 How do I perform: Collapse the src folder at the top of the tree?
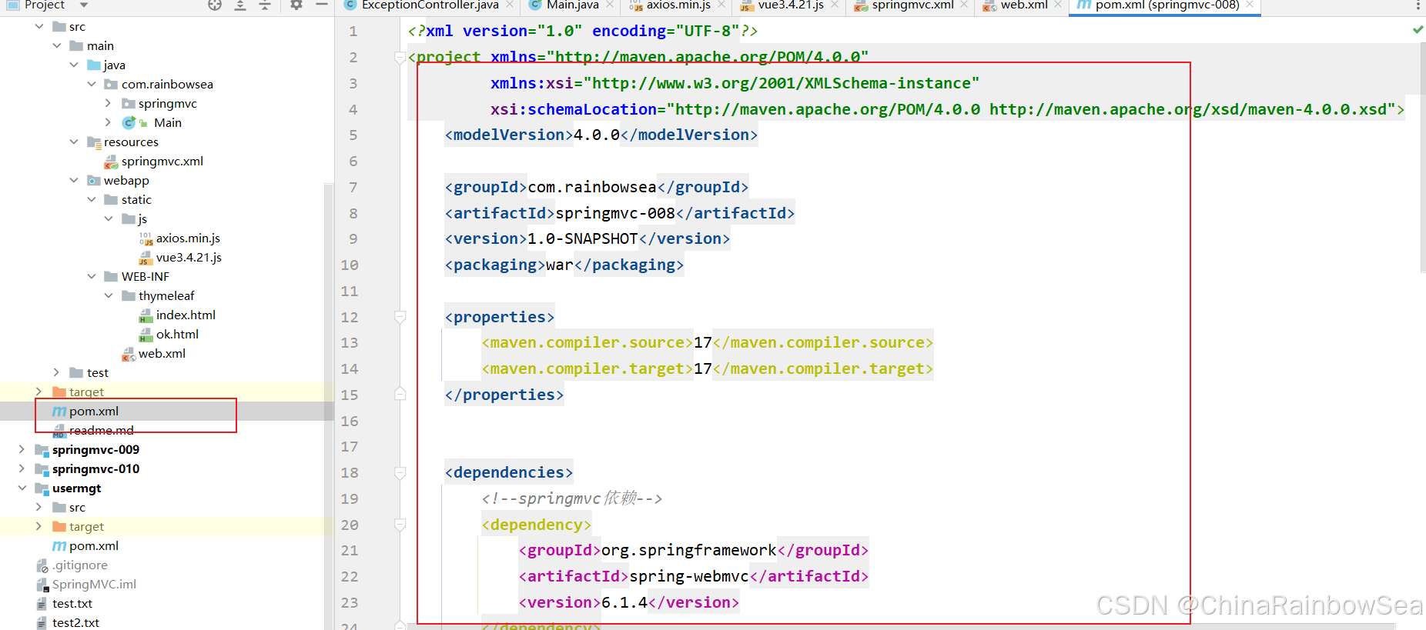point(39,26)
